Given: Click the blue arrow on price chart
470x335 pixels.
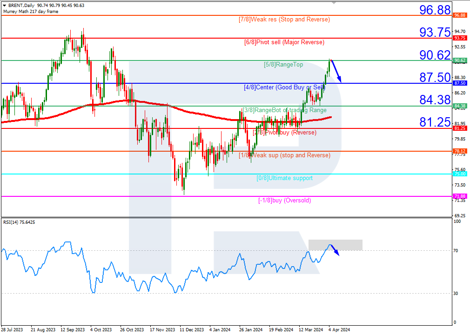Looking at the screenshot, I should (336, 71).
